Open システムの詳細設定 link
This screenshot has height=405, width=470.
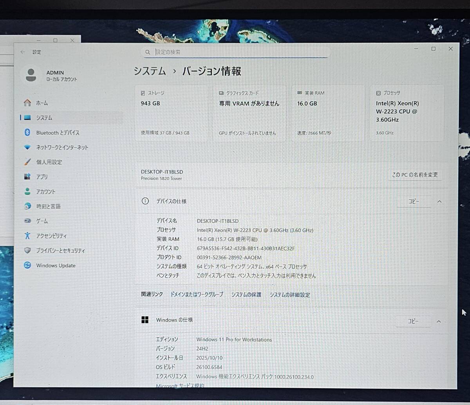click(290, 295)
